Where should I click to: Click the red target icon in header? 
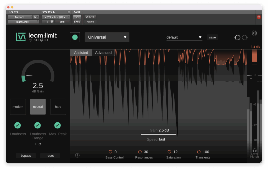pos(259,17)
